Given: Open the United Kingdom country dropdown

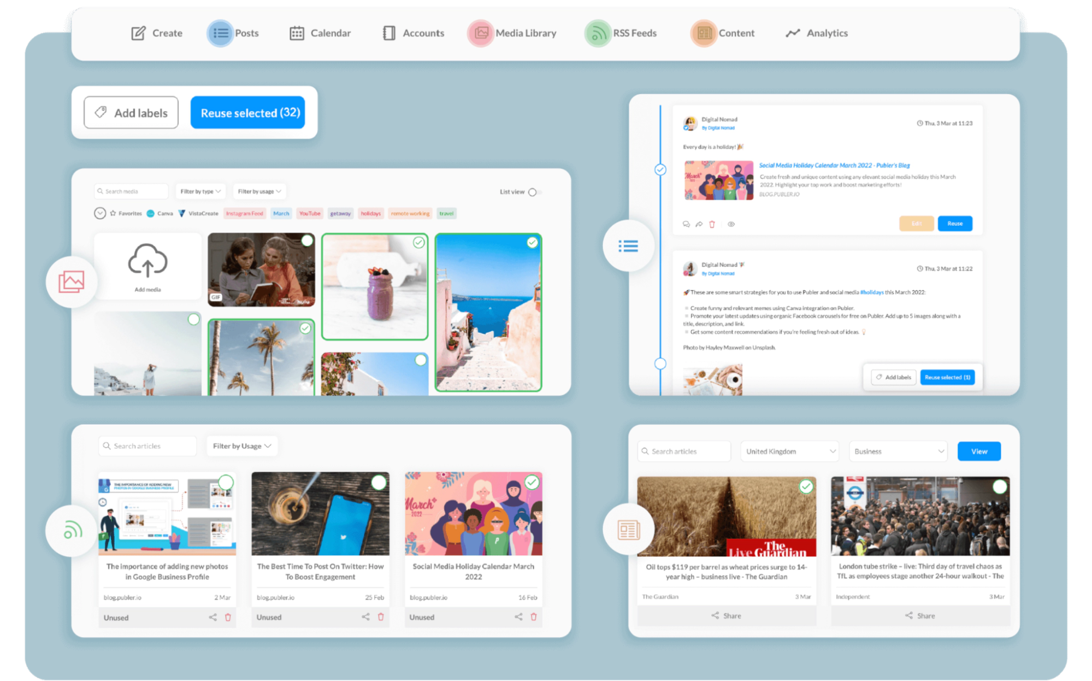Looking at the screenshot, I should click(790, 451).
